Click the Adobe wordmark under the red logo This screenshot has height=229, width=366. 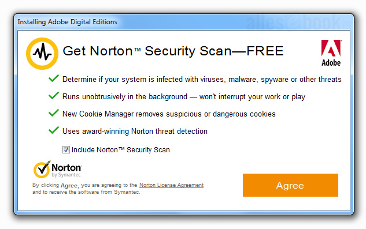point(331,63)
